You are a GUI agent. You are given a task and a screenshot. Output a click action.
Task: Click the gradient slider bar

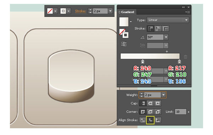pos(150,56)
